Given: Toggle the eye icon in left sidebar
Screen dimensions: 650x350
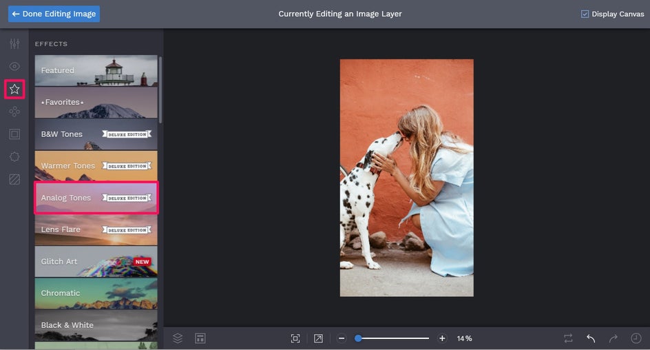Looking at the screenshot, I should pos(14,66).
